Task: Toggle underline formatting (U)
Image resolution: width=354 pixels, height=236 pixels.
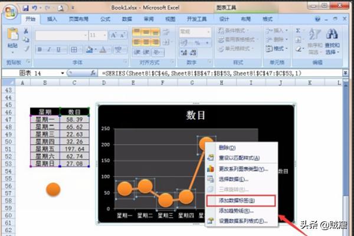Action: (x=58, y=50)
